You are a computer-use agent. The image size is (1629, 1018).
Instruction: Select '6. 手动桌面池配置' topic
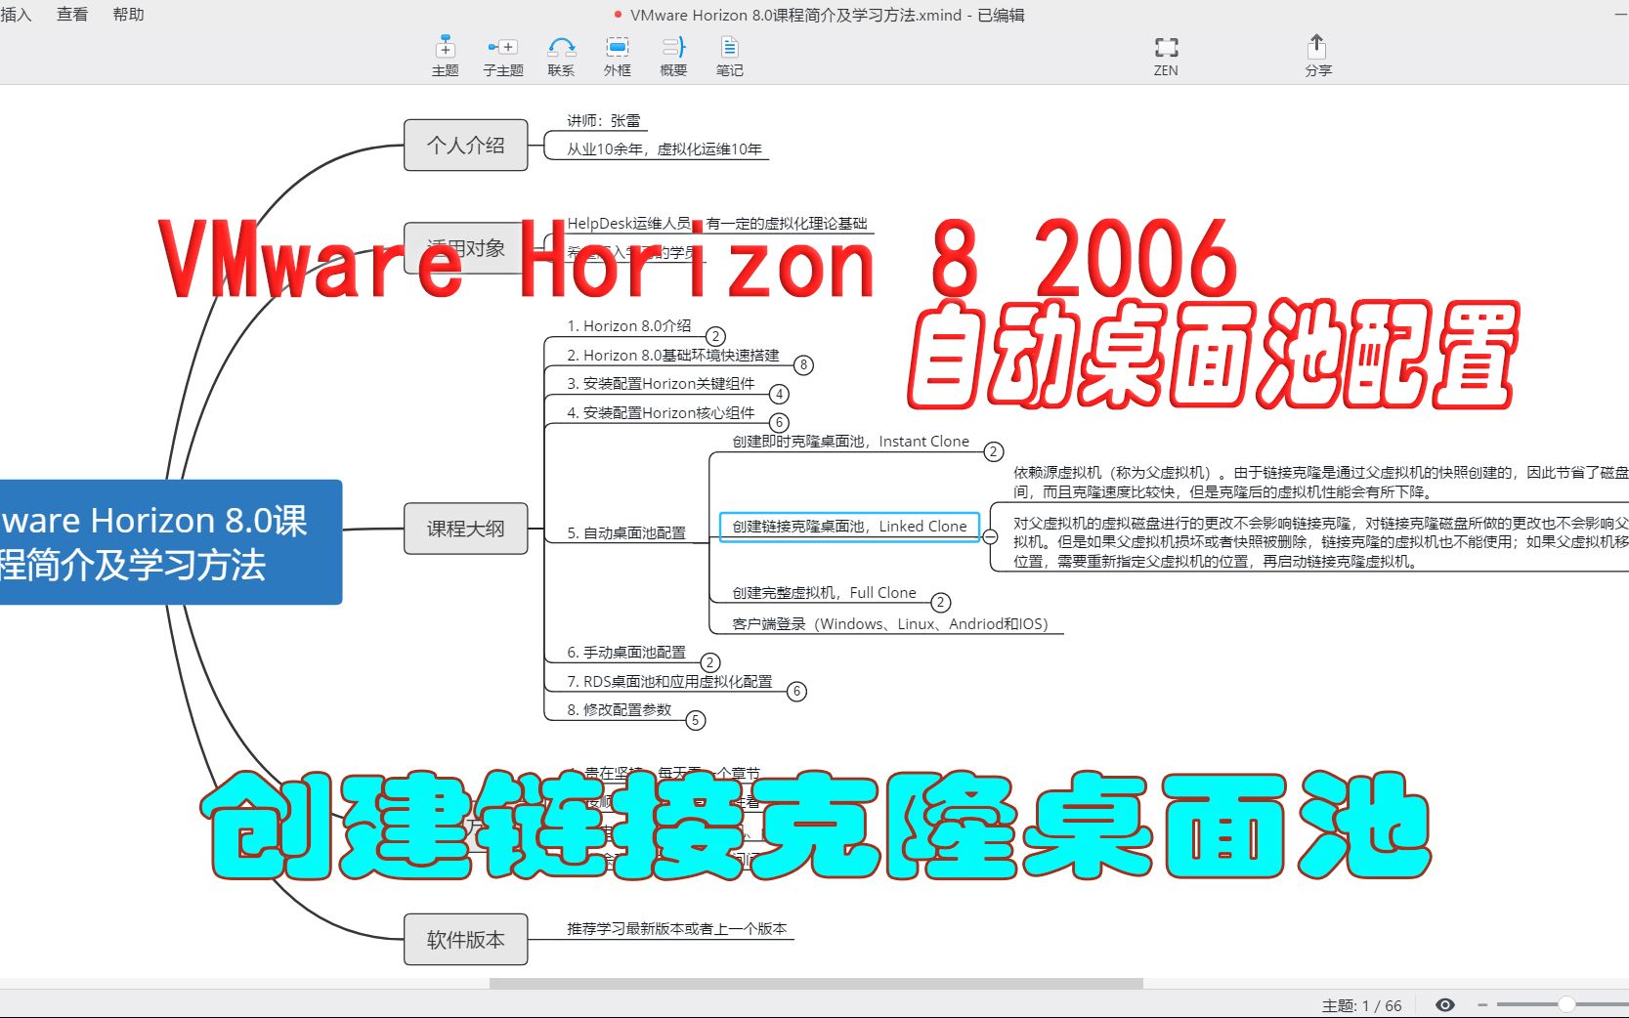[626, 653]
